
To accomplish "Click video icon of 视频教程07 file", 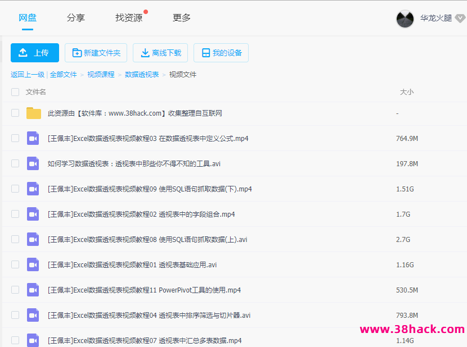I will click(33, 340).
